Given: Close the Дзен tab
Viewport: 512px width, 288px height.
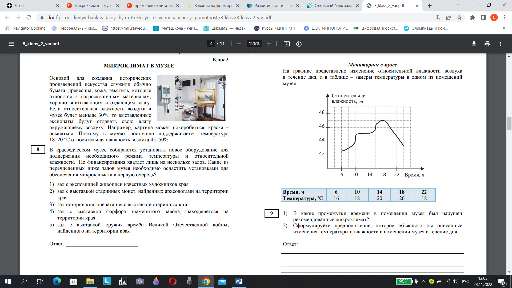Looking at the screenshot, I should click(58, 6).
